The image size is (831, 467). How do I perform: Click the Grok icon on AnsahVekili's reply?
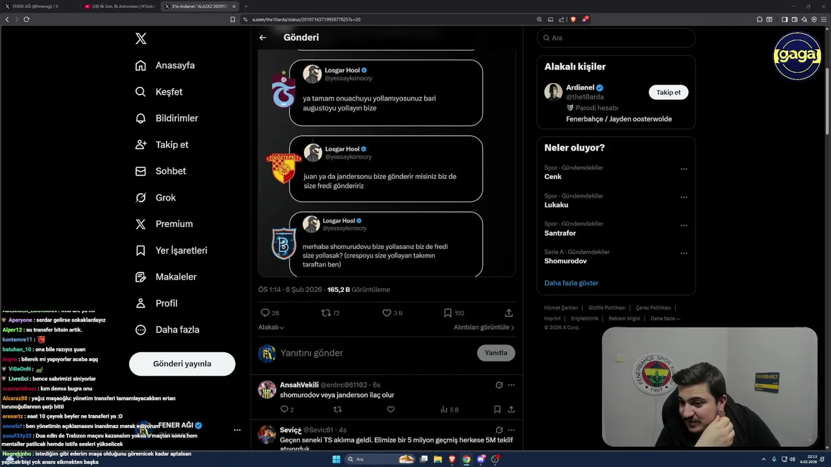pos(499,385)
